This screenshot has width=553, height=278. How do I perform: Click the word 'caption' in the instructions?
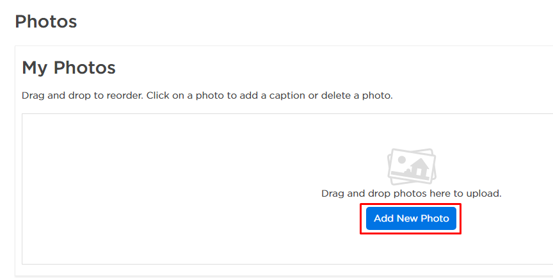click(x=285, y=95)
